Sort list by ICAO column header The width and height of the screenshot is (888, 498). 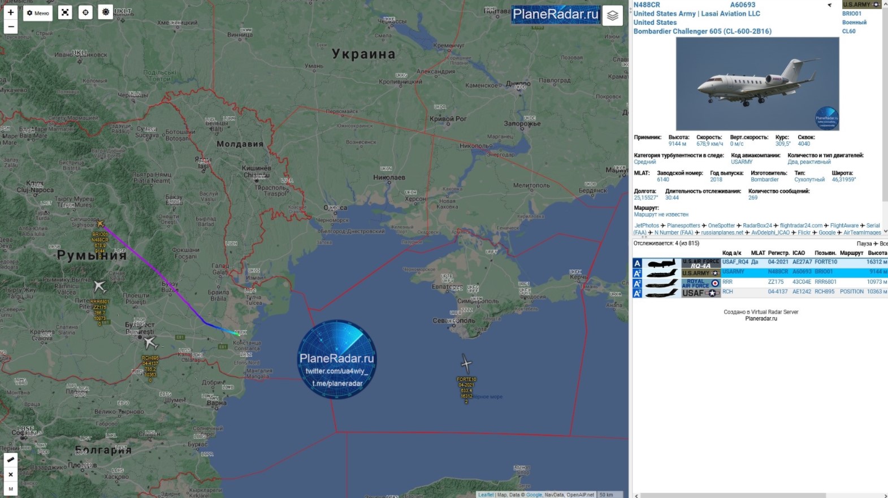point(798,253)
